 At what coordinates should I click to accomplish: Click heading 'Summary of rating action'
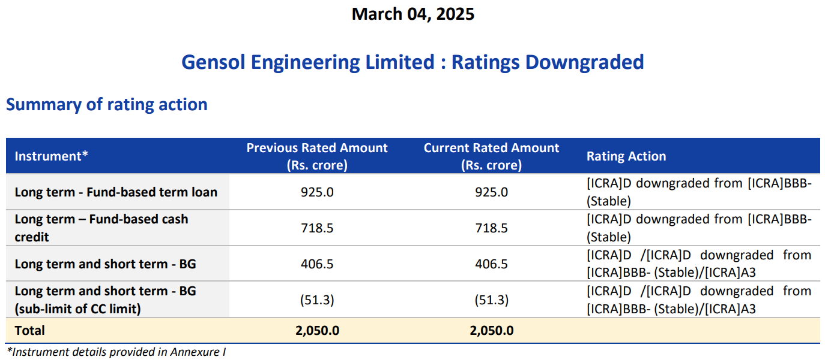pos(107,104)
